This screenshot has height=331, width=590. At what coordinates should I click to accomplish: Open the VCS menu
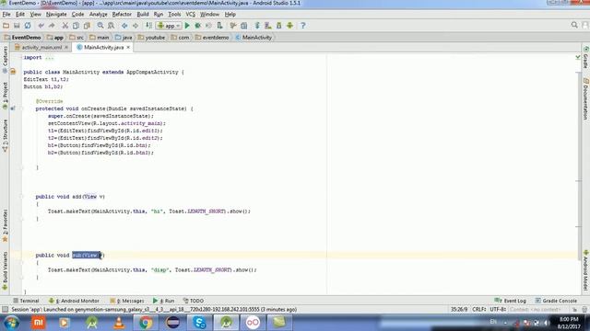(x=191, y=15)
